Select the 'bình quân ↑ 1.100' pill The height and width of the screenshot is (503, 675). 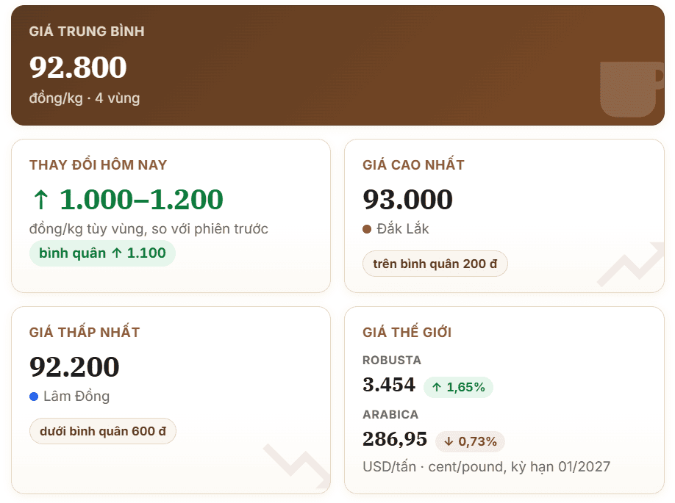coord(102,253)
